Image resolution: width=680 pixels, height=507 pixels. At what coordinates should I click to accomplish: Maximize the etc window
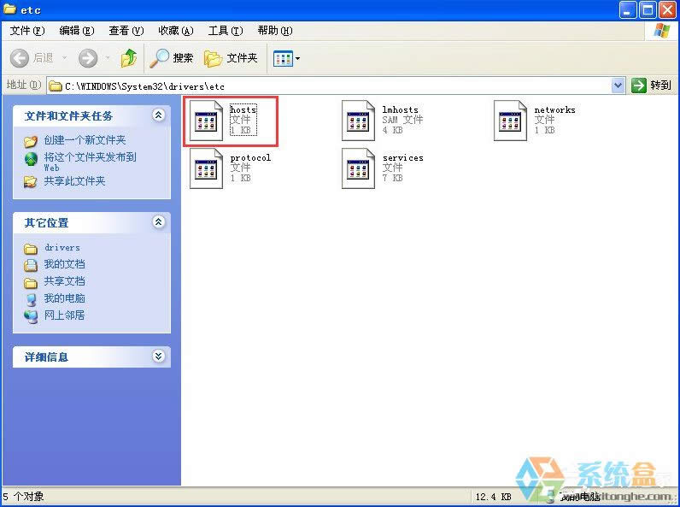tap(648, 10)
